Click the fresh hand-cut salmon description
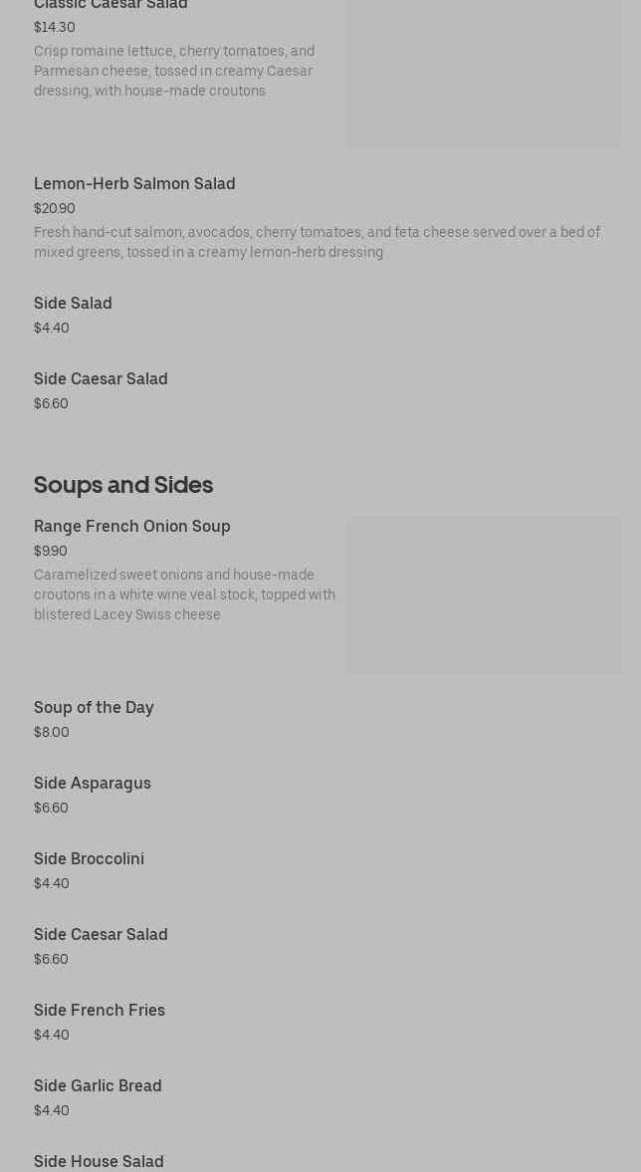The image size is (641, 1172). [x=317, y=242]
